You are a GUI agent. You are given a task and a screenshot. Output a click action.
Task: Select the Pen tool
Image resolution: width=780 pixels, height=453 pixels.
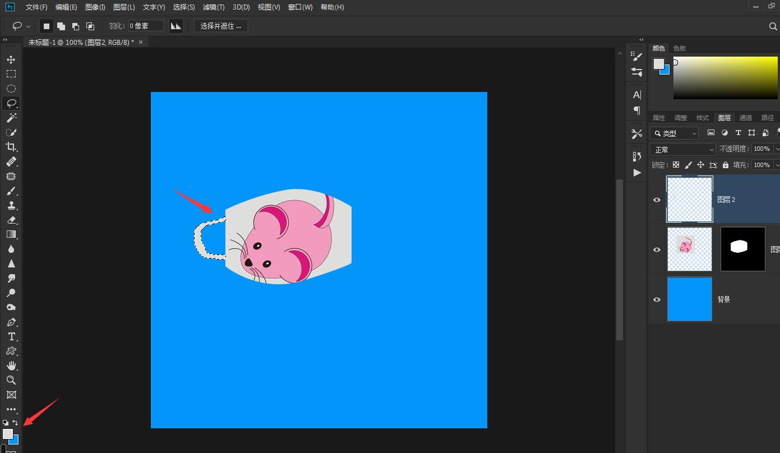[x=11, y=322]
